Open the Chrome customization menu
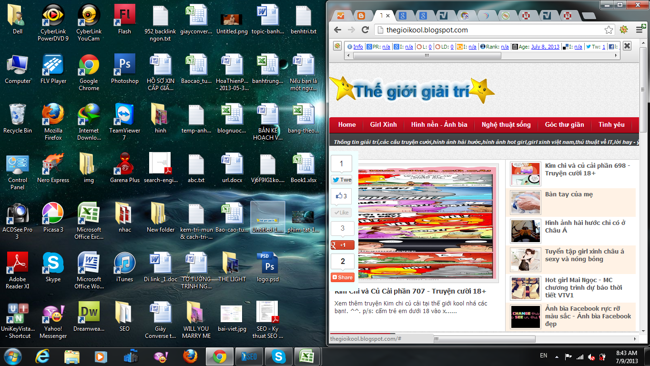The height and width of the screenshot is (366, 650). pos(638,29)
